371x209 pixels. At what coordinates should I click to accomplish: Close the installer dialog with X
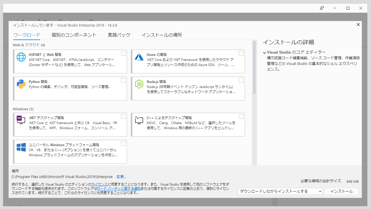pyautogui.click(x=358, y=25)
